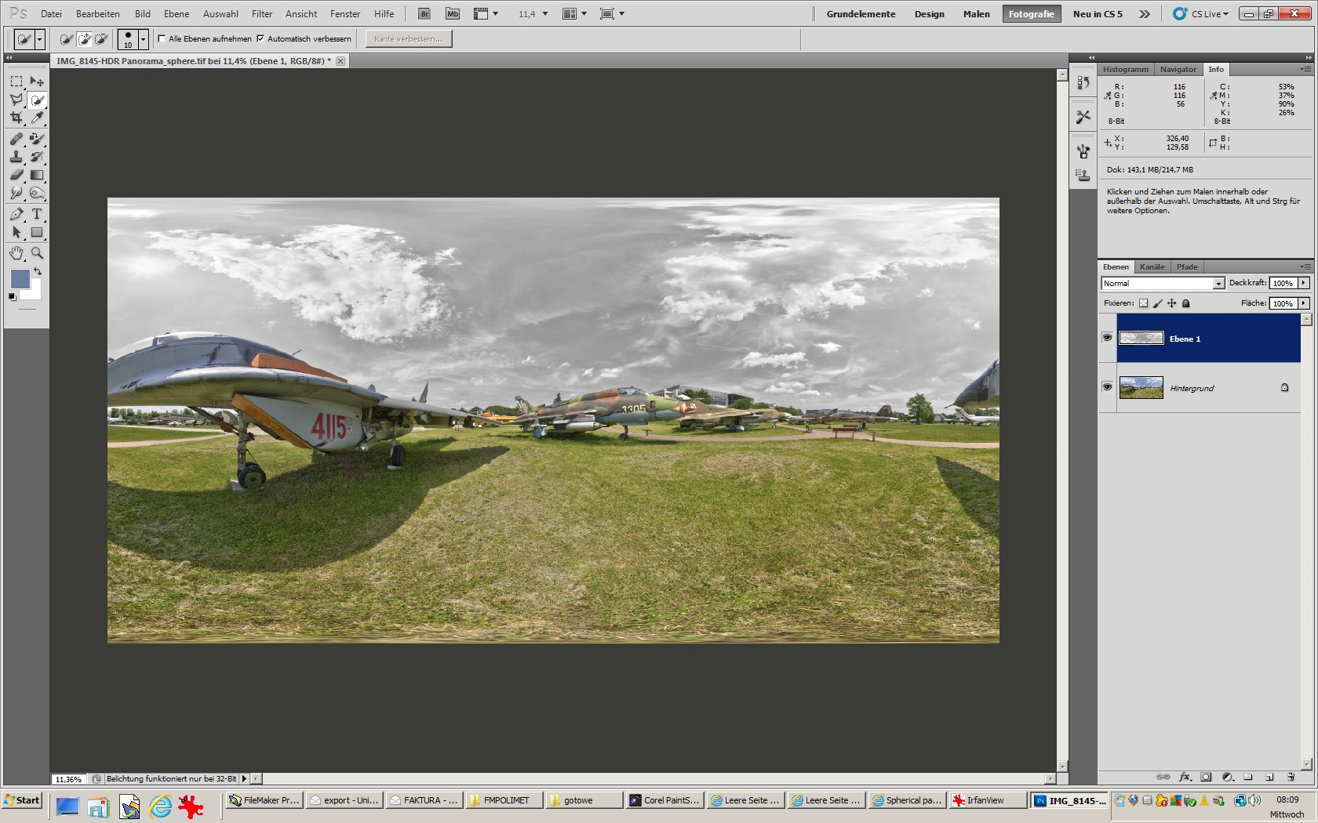Click the foreground color swatch

[20, 278]
